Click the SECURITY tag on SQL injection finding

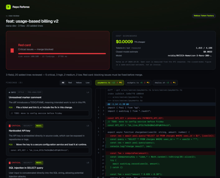[28, 163]
